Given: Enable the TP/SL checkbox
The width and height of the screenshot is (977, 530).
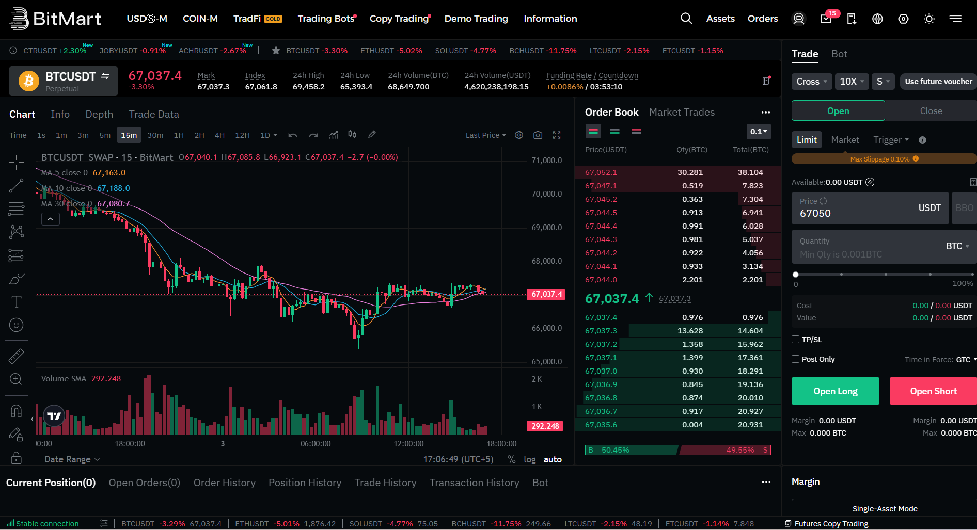Looking at the screenshot, I should 795,340.
